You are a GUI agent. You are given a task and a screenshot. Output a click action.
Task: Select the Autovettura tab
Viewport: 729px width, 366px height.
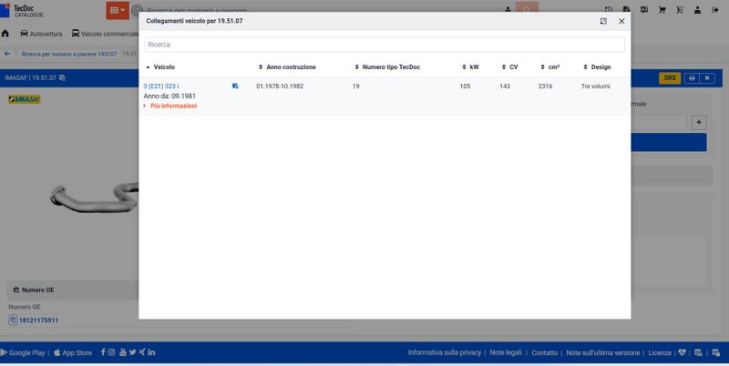click(x=41, y=34)
